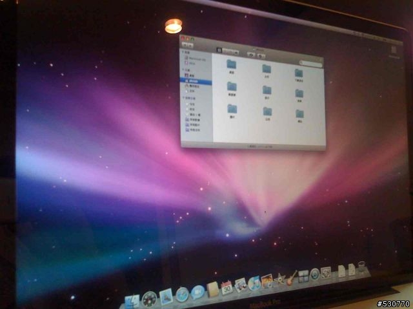413x309 pixels.
Task: Select the Past Week smart search in sidebar
Action: 193,115
